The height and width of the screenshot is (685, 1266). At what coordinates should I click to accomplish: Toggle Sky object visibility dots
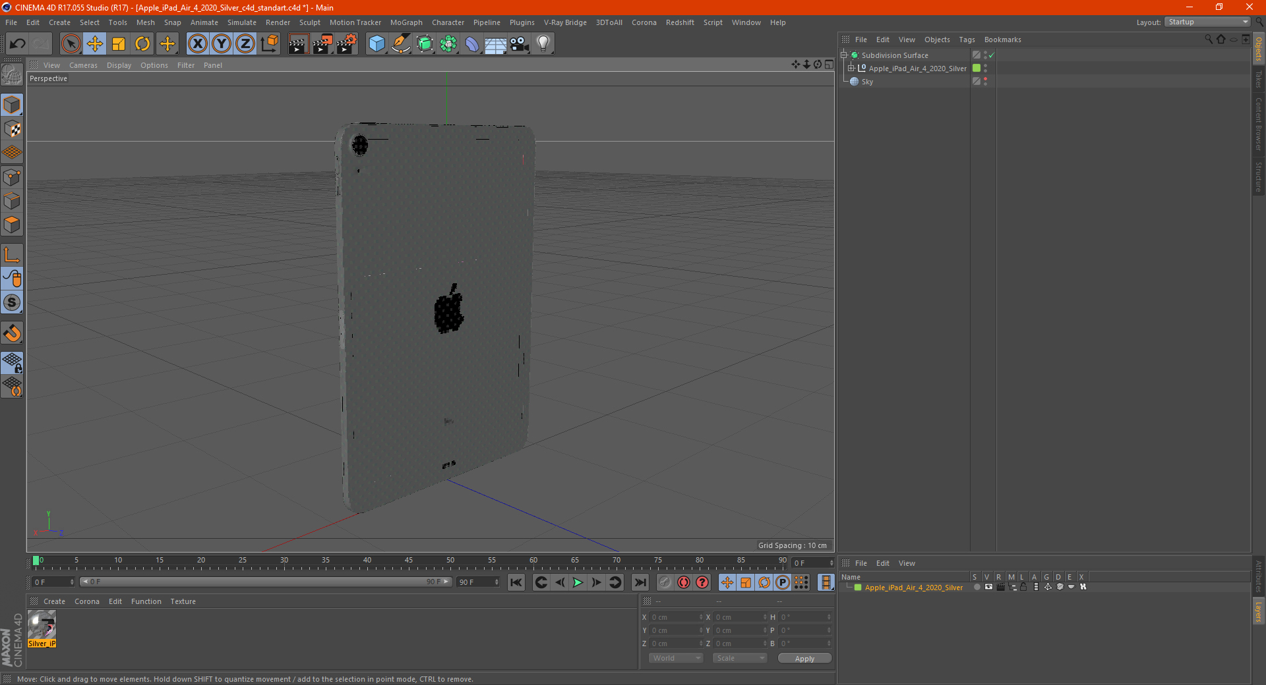click(x=985, y=81)
